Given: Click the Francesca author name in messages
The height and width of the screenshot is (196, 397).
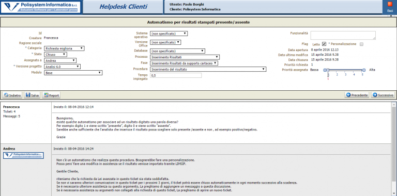Looking at the screenshot, I should (11, 107).
